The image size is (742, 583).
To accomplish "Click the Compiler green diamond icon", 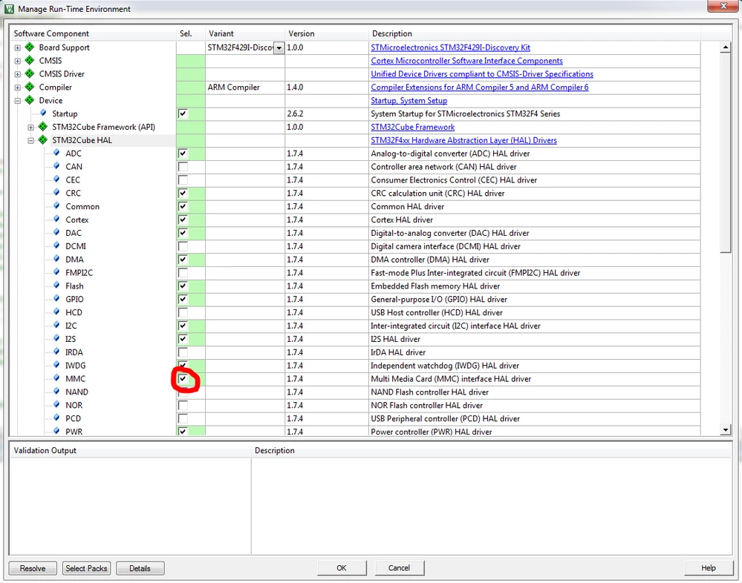I will coord(30,87).
